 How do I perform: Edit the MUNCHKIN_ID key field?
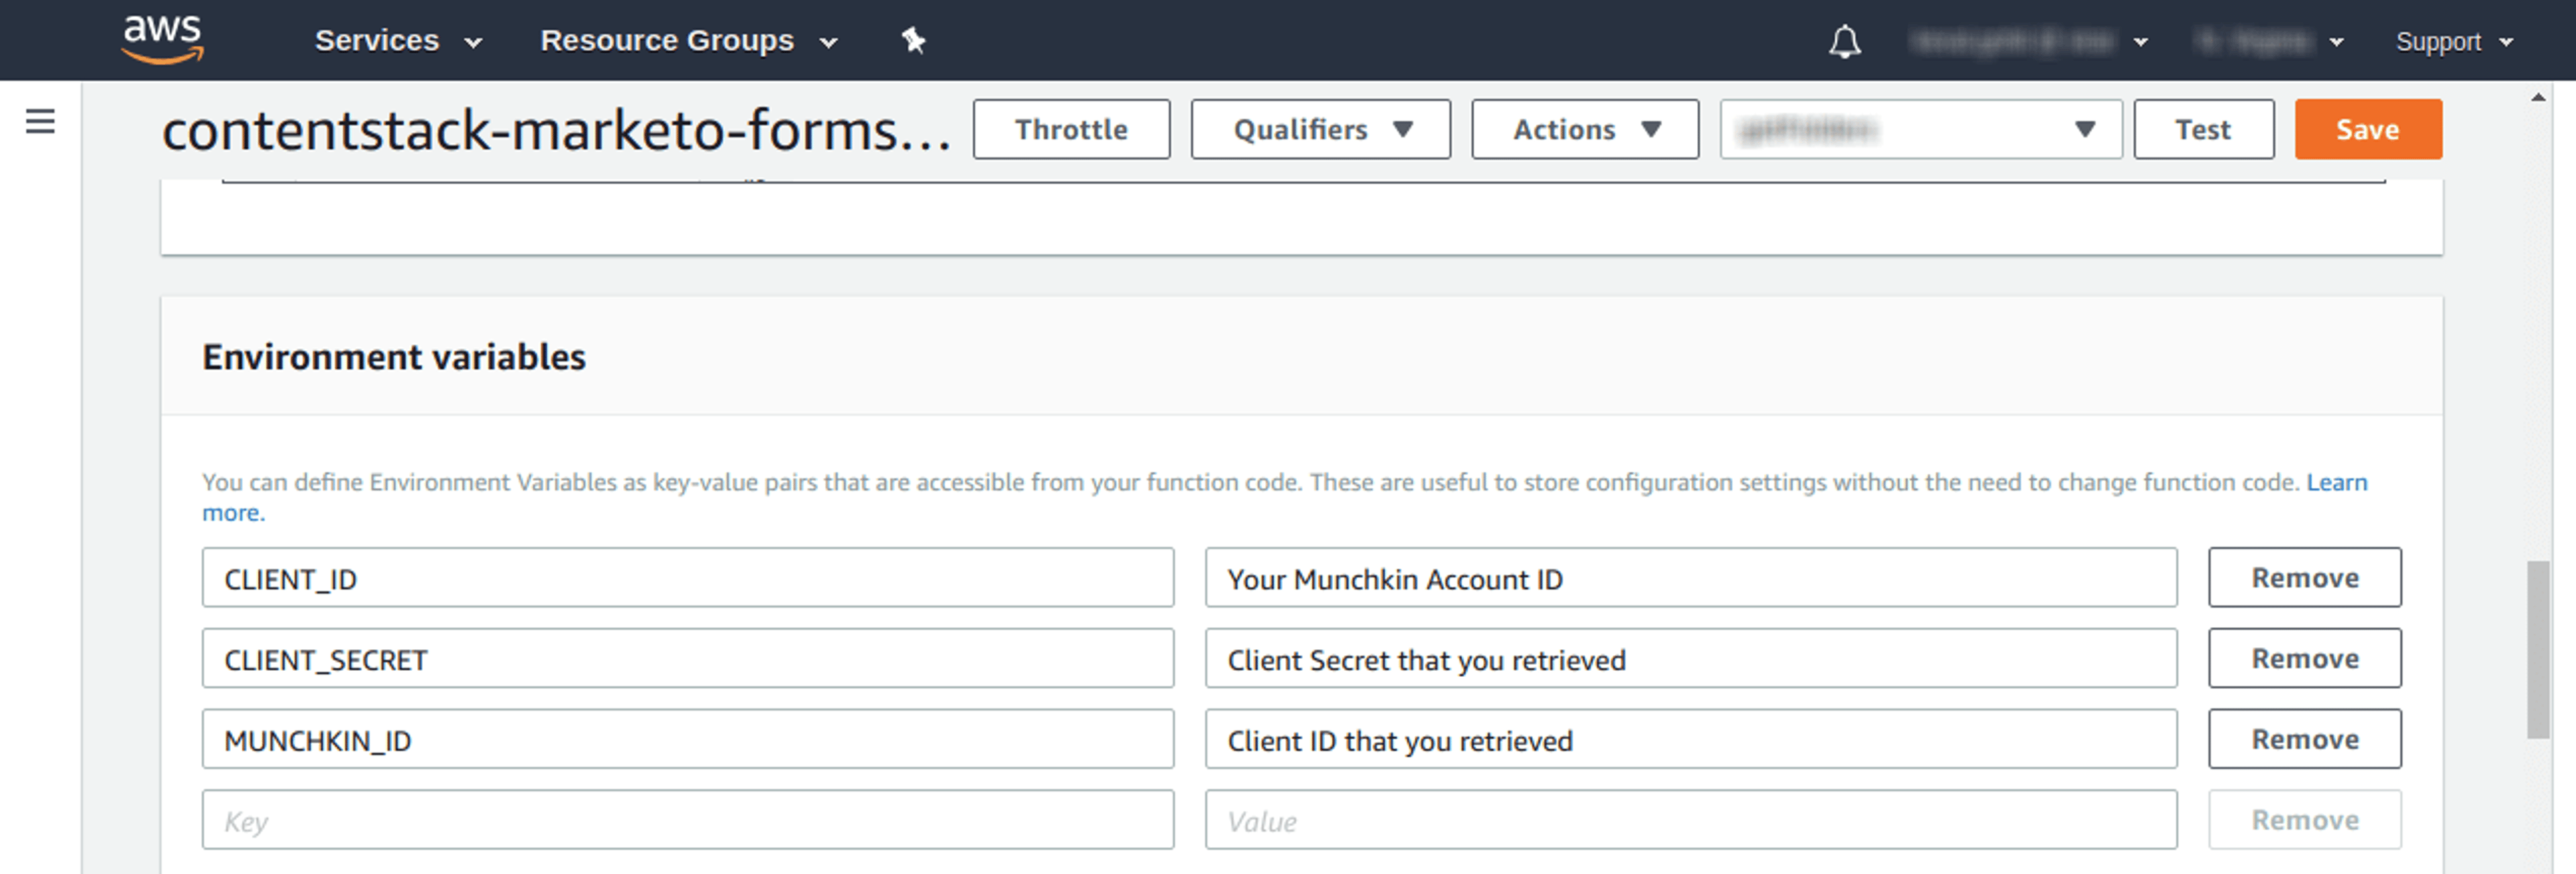point(687,739)
